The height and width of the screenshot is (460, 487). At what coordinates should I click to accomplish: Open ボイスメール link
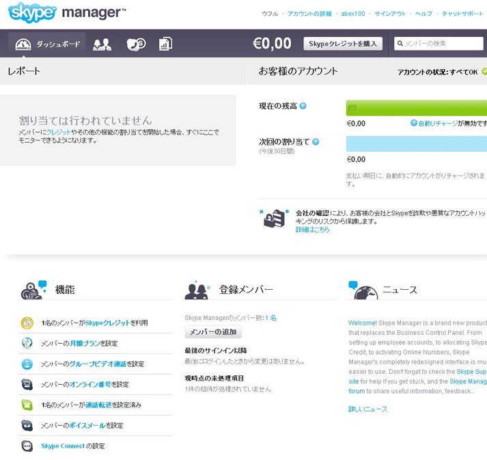tap(87, 425)
